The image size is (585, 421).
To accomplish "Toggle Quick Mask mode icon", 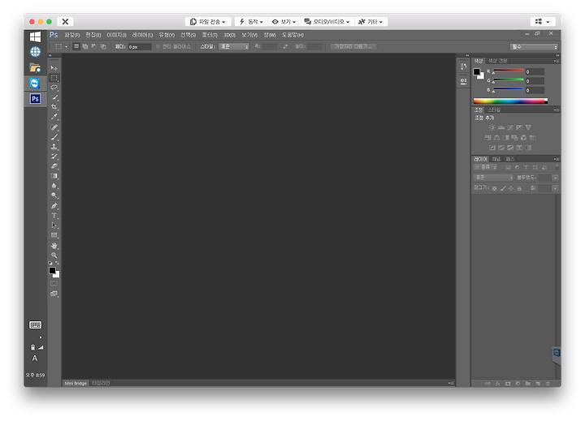I will point(54,284).
